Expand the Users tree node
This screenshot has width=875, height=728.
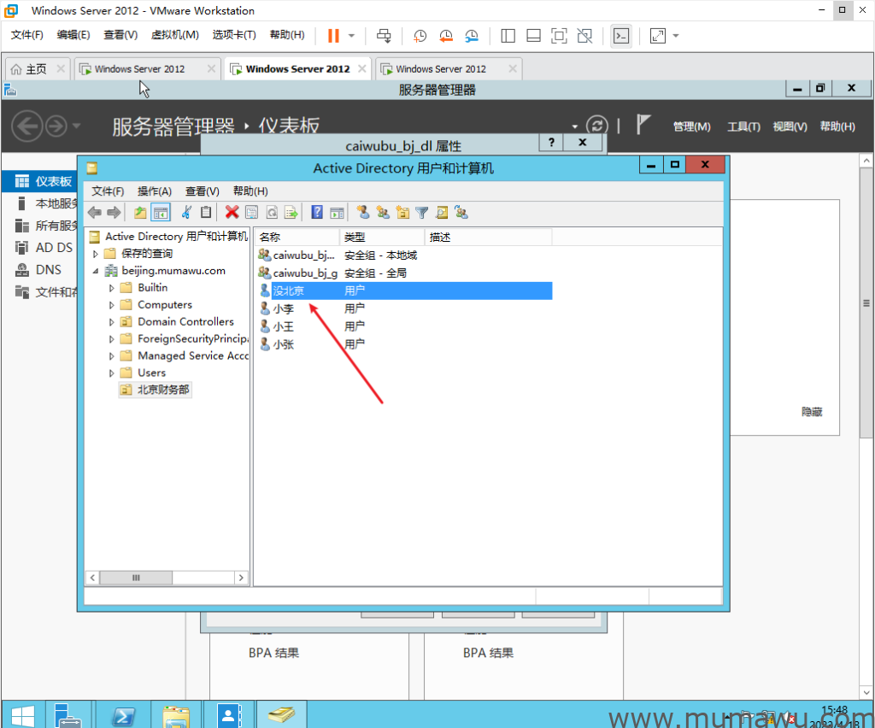coord(112,373)
